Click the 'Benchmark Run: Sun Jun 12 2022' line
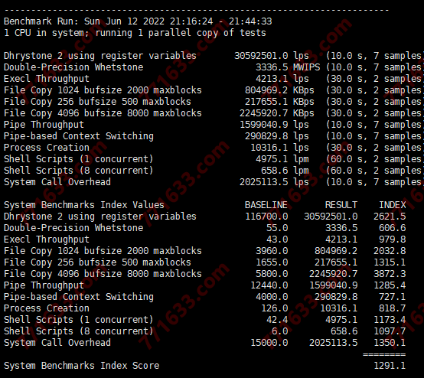This screenshot has height=378, width=424. (x=138, y=21)
